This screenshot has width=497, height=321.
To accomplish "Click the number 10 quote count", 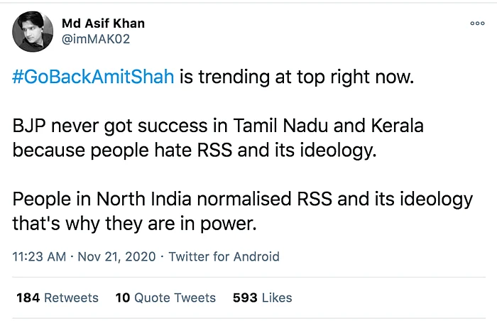I will pos(122,298).
